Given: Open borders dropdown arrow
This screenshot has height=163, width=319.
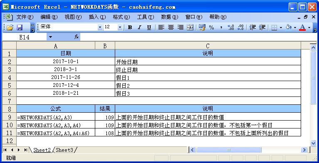Looking at the screenshot, I should (x=281, y=27).
